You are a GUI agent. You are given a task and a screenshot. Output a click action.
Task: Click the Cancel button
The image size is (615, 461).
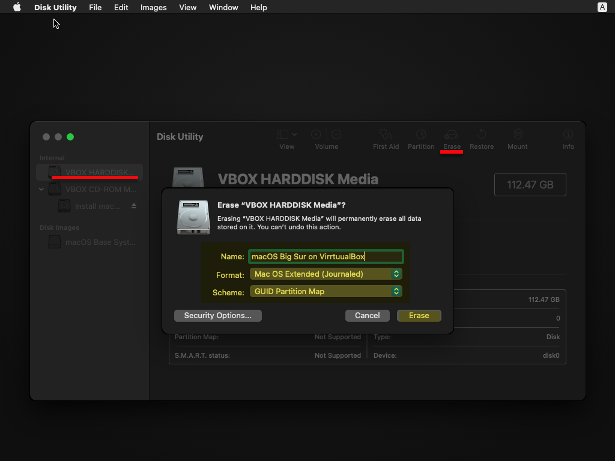pyautogui.click(x=367, y=316)
